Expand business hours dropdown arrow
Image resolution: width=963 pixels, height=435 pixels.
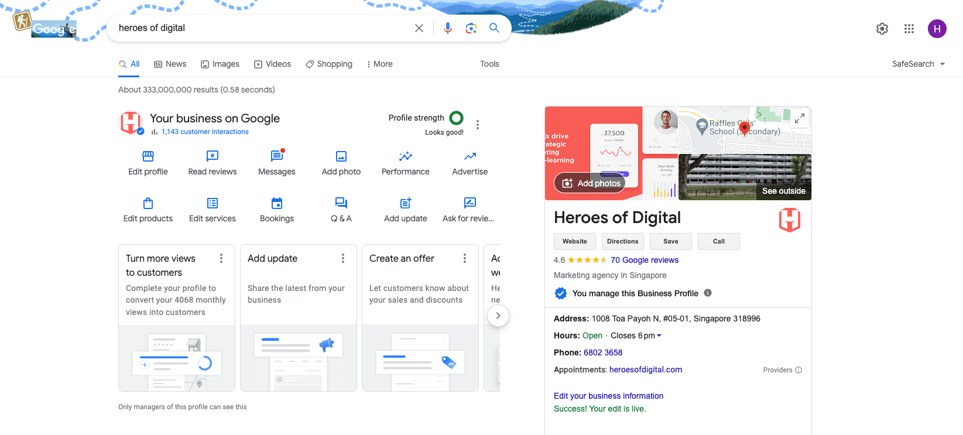click(659, 335)
